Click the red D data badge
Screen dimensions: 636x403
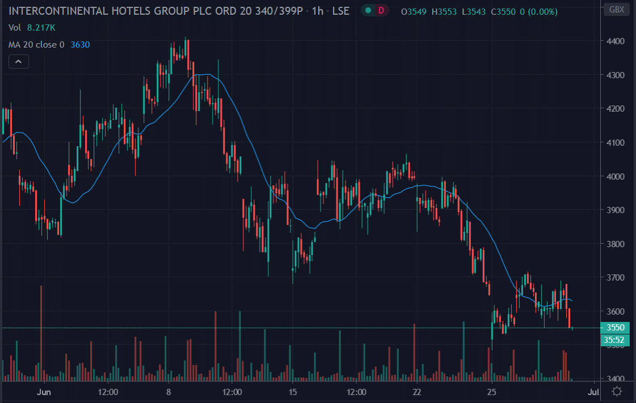tap(381, 11)
